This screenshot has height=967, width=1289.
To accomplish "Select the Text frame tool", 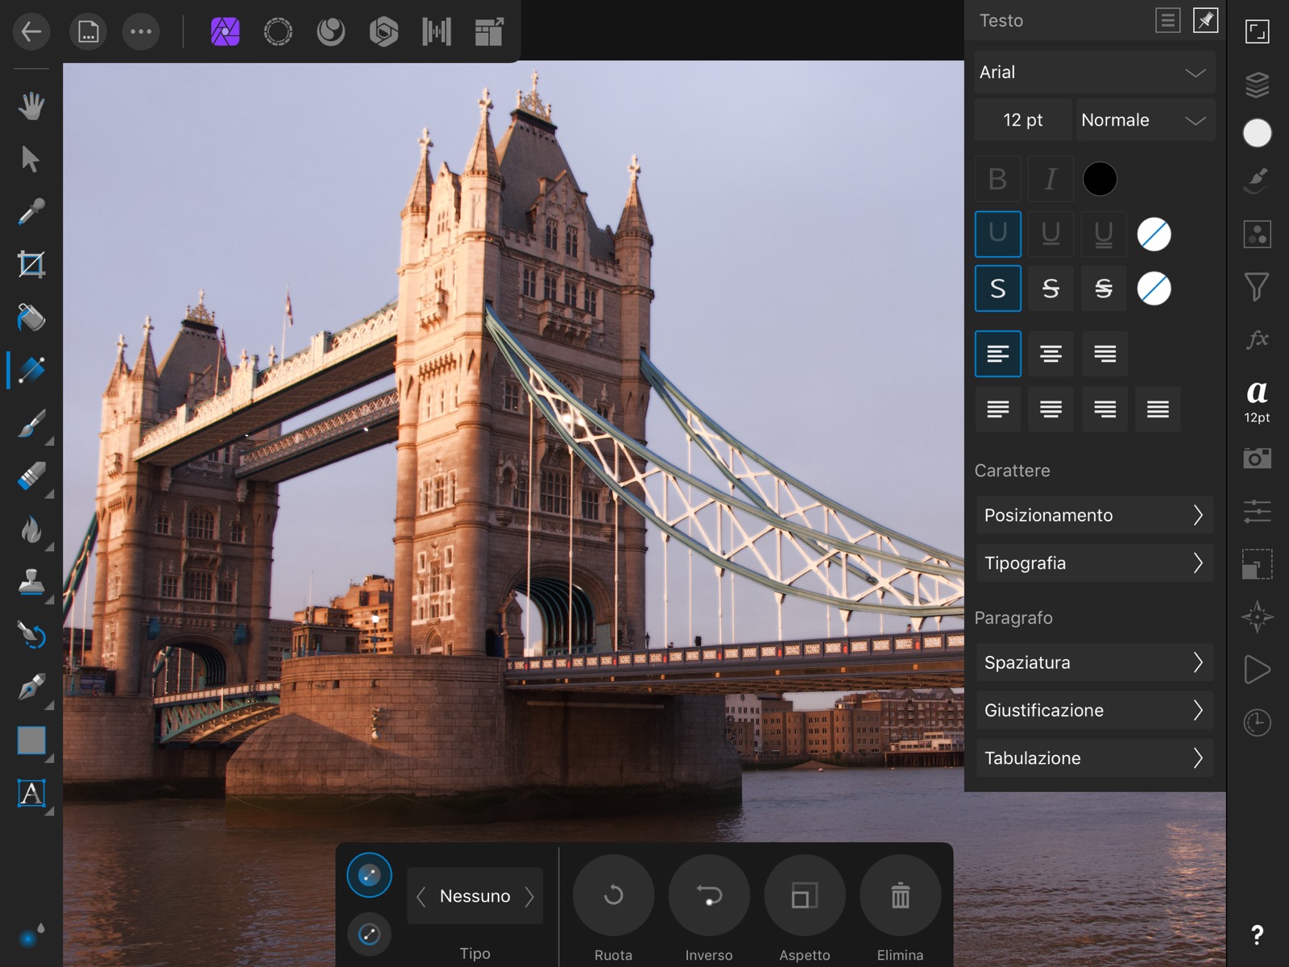I will click(31, 794).
